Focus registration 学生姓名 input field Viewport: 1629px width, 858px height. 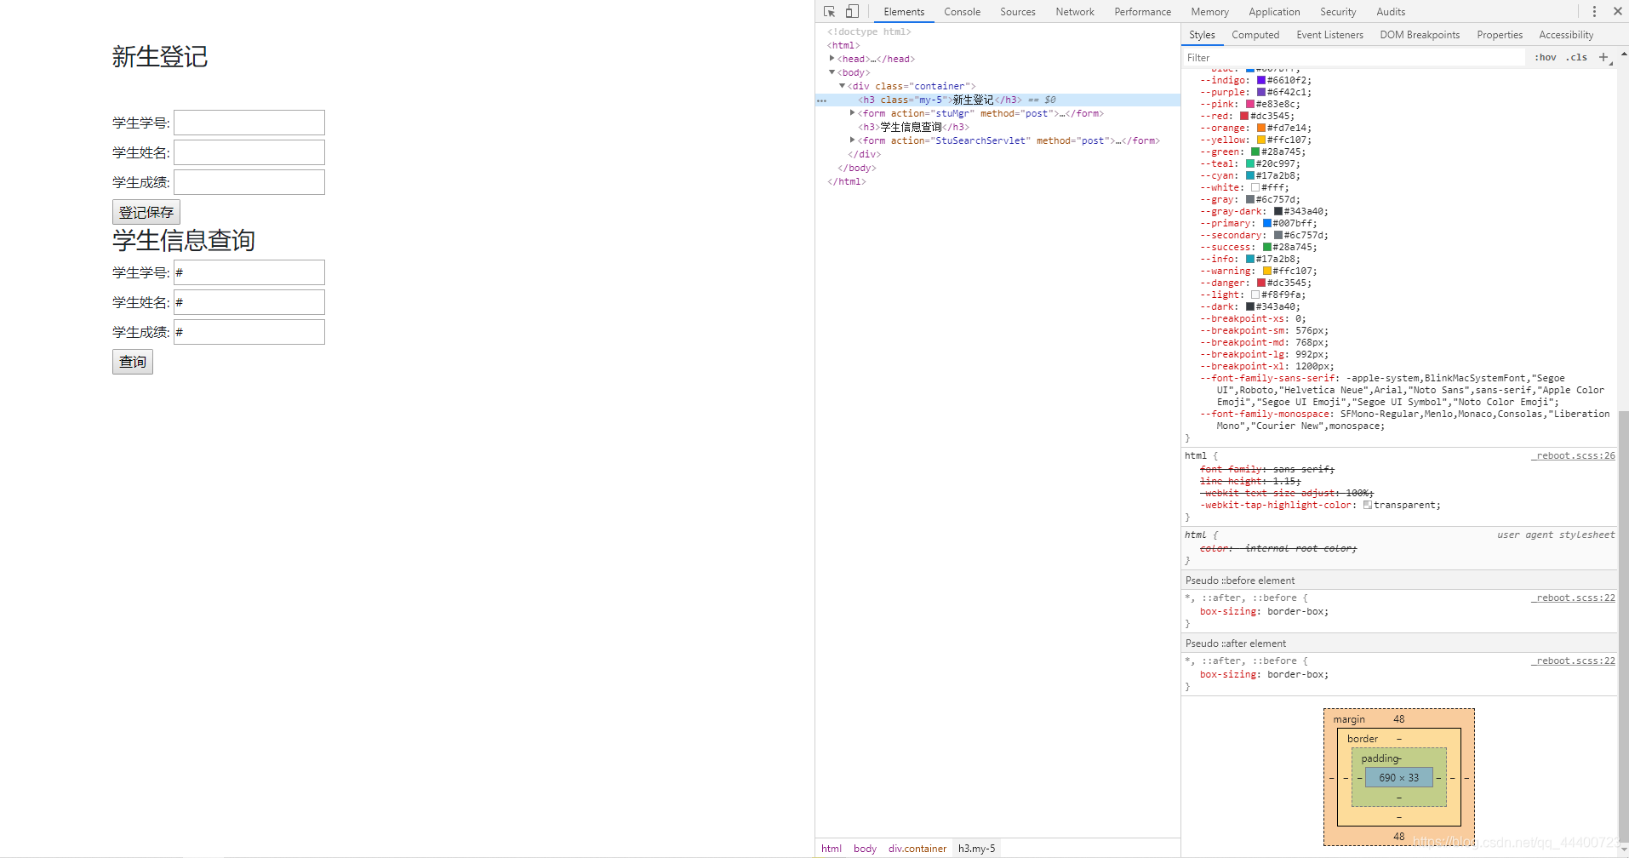249,152
